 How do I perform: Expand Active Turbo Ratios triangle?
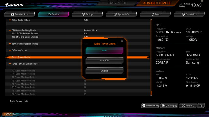(x=10, y=20)
